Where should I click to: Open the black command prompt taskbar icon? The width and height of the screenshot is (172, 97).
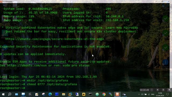[x=90, y=94]
